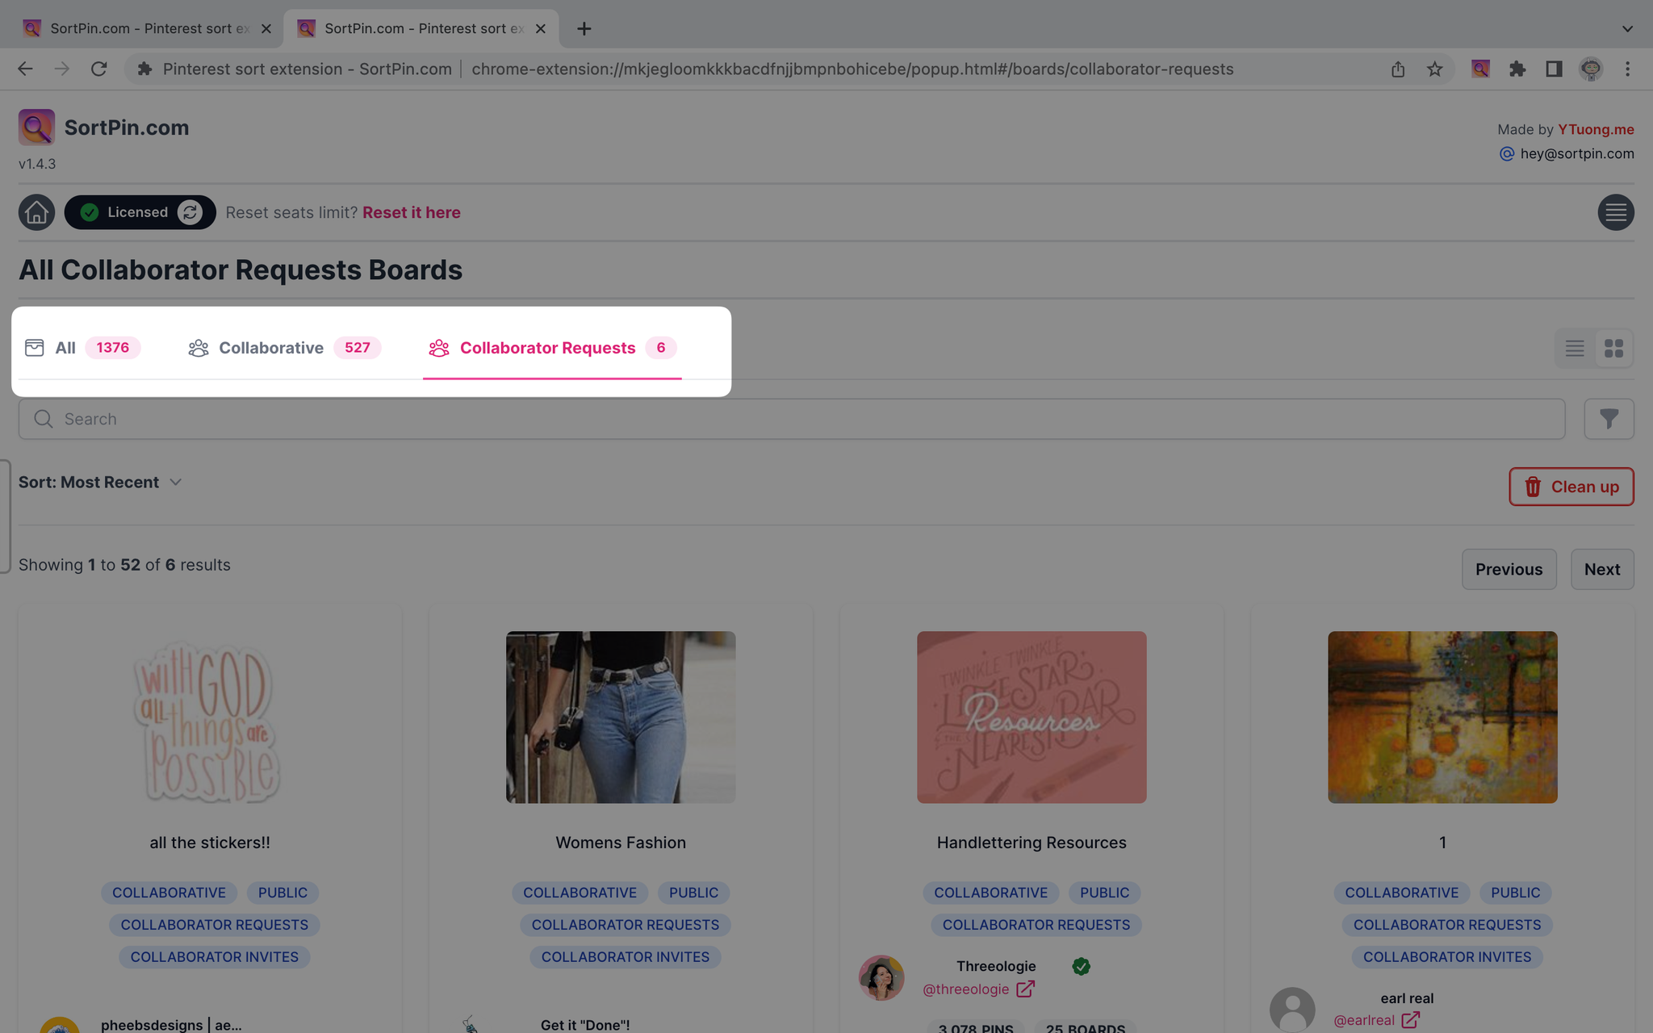Click the SortPin.com title text

tap(127, 128)
